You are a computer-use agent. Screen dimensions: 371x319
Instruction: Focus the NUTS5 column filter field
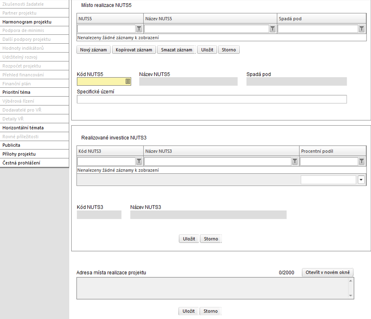click(107, 29)
